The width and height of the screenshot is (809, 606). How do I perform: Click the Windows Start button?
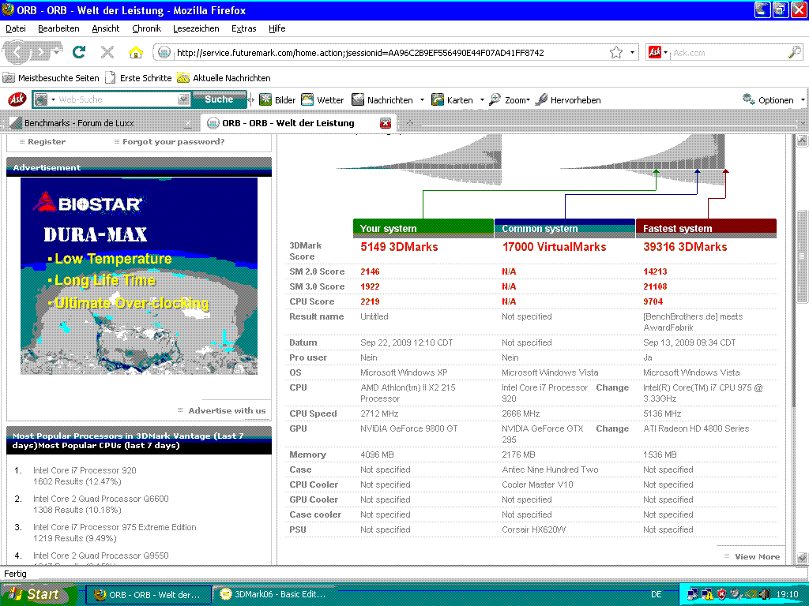pyautogui.click(x=38, y=594)
